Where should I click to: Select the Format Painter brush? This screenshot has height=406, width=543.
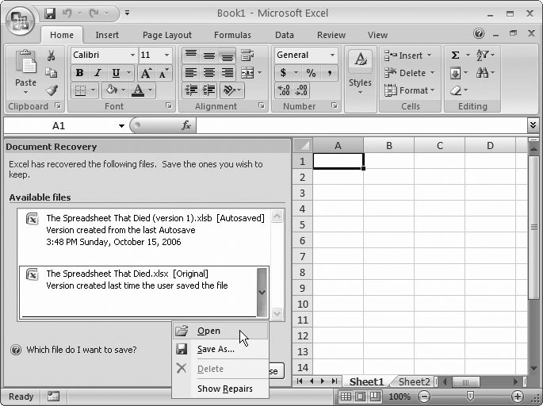click(52, 90)
